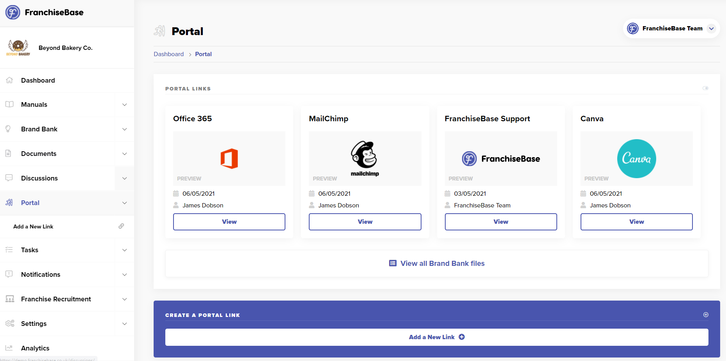
Task: Open the FranchiseBase Team account dropdown
Action: (x=712, y=28)
